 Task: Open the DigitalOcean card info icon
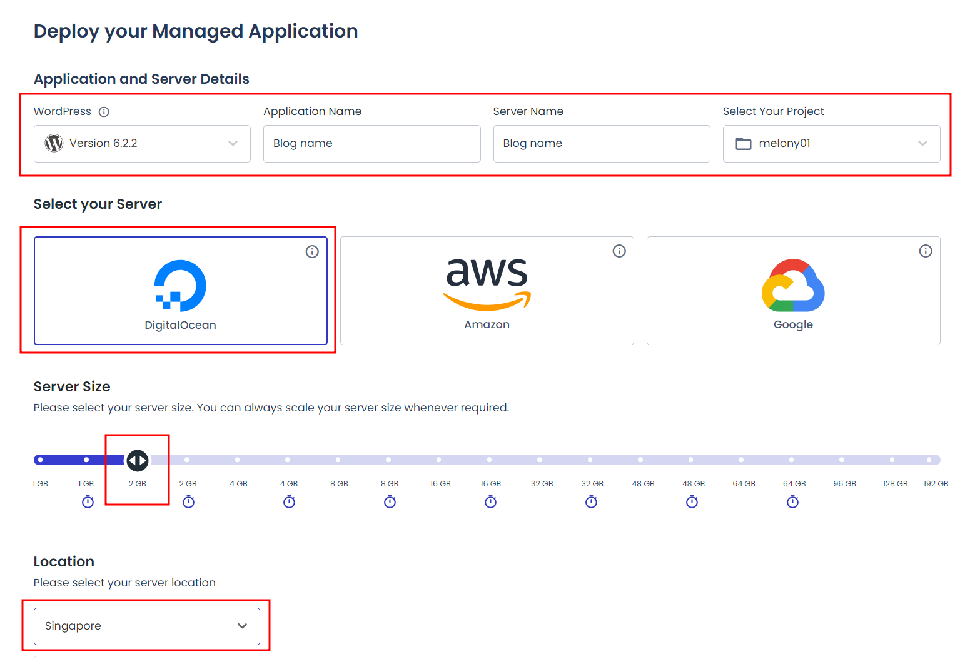pyautogui.click(x=312, y=251)
